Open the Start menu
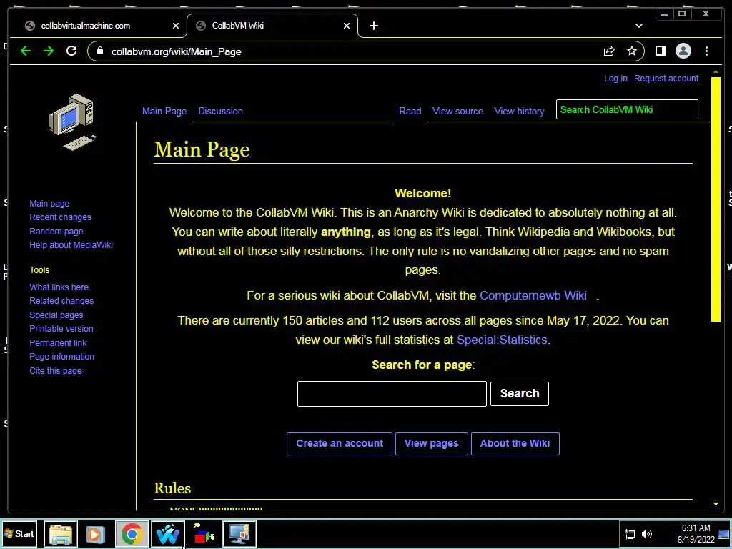Viewport: 732px width, 549px height. (19, 533)
